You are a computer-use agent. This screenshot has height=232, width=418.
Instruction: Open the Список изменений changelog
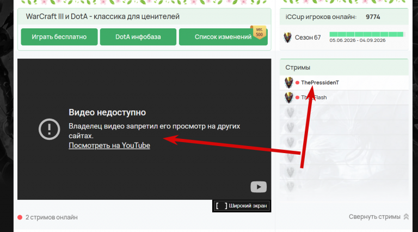223,37
